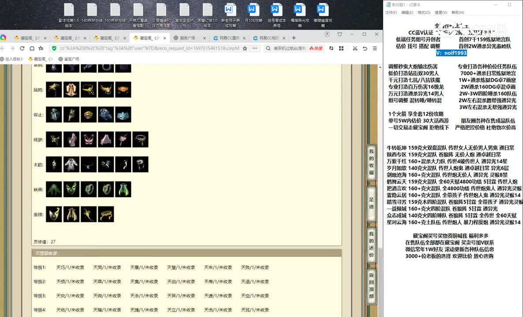Go forward in the browser
This screenshot has width=523, height=317.
click(12, 48)
